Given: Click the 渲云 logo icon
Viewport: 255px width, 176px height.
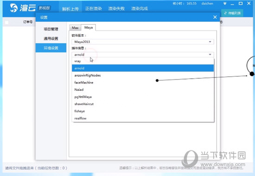Looking at the screenshot, I should (x=14, y=8).
